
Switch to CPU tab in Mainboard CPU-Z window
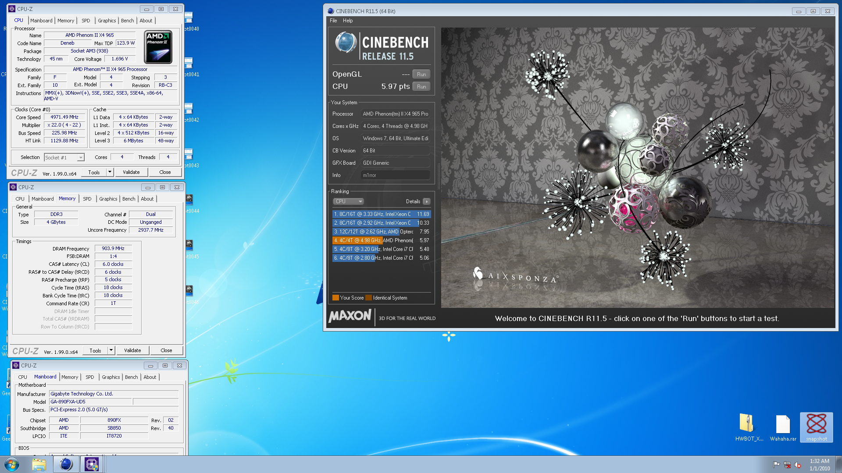22,377
